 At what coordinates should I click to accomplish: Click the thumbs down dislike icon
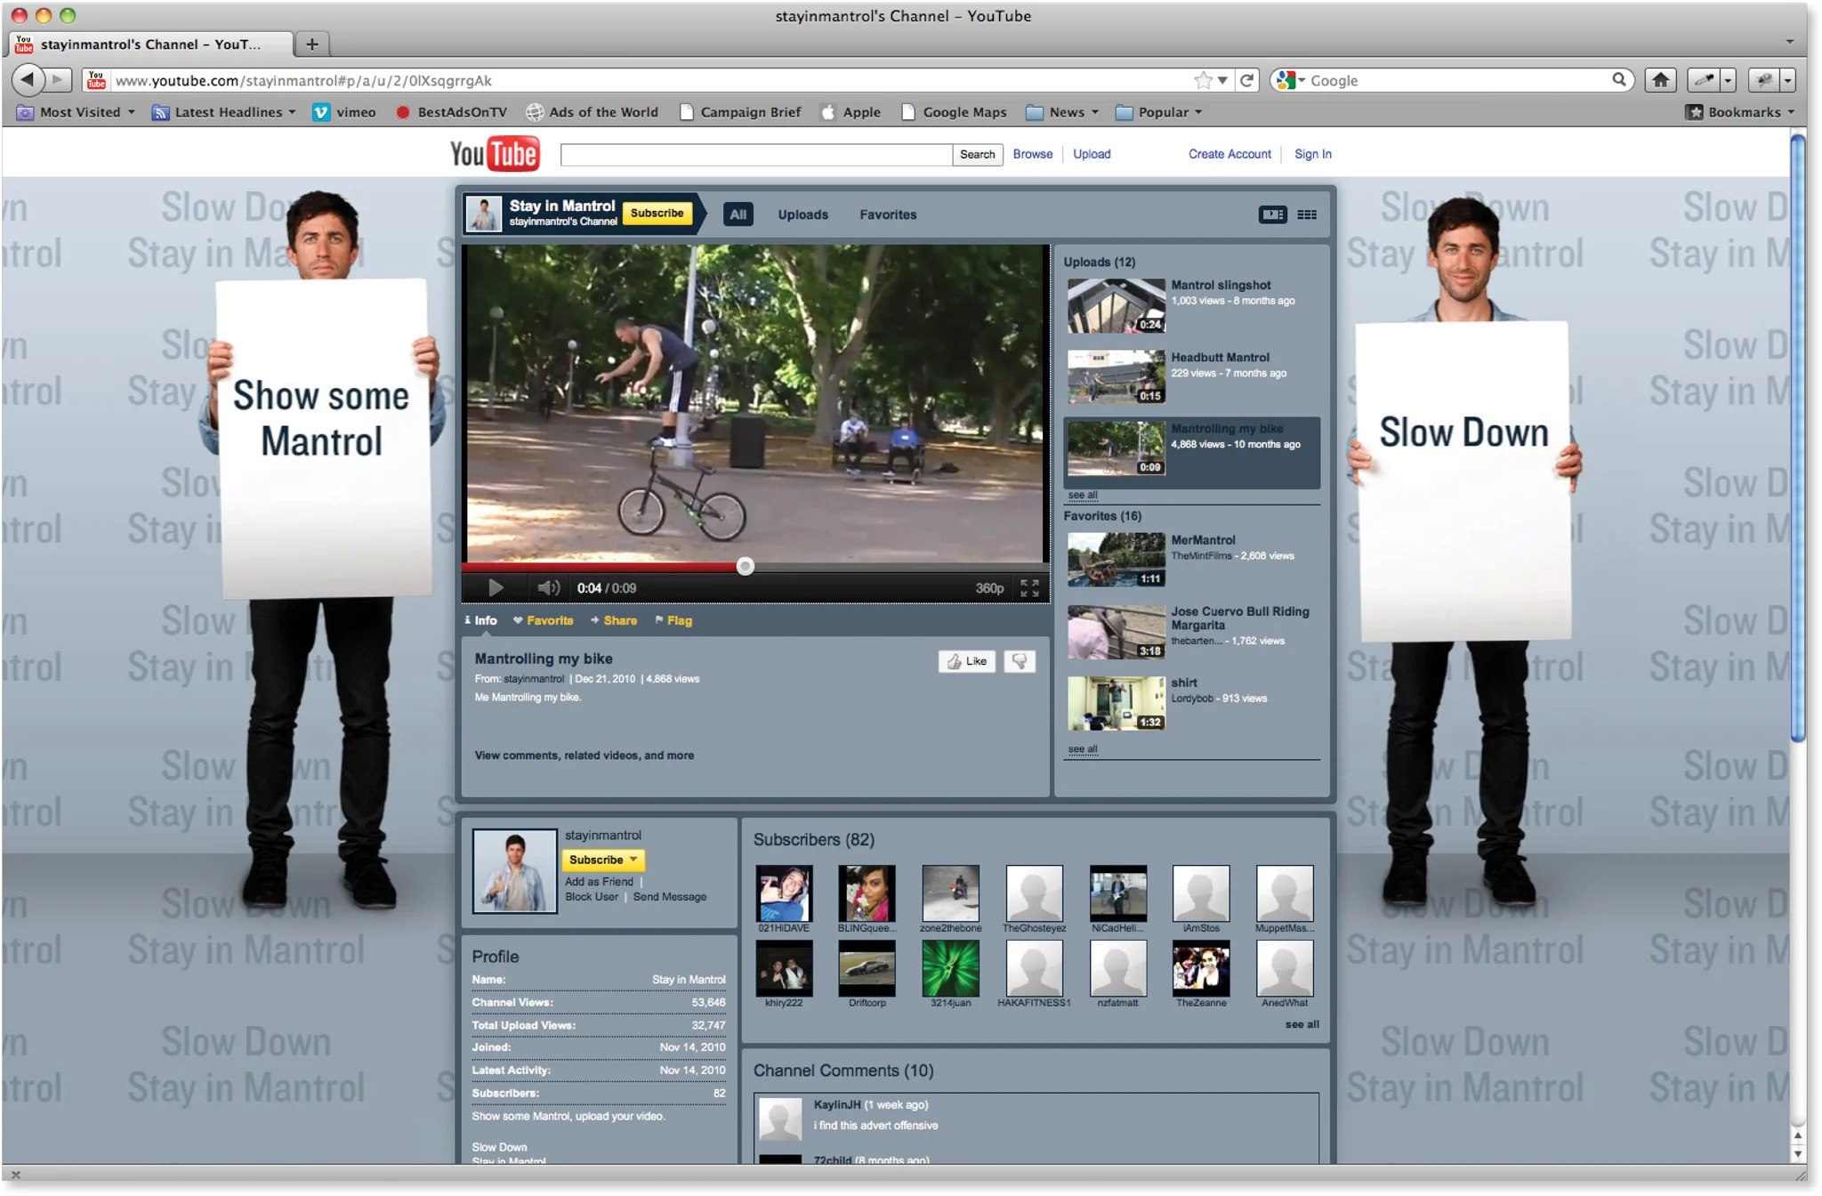tap(1020, 661)
